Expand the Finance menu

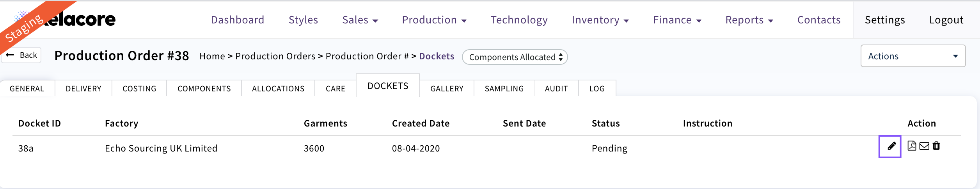(677, 20)
